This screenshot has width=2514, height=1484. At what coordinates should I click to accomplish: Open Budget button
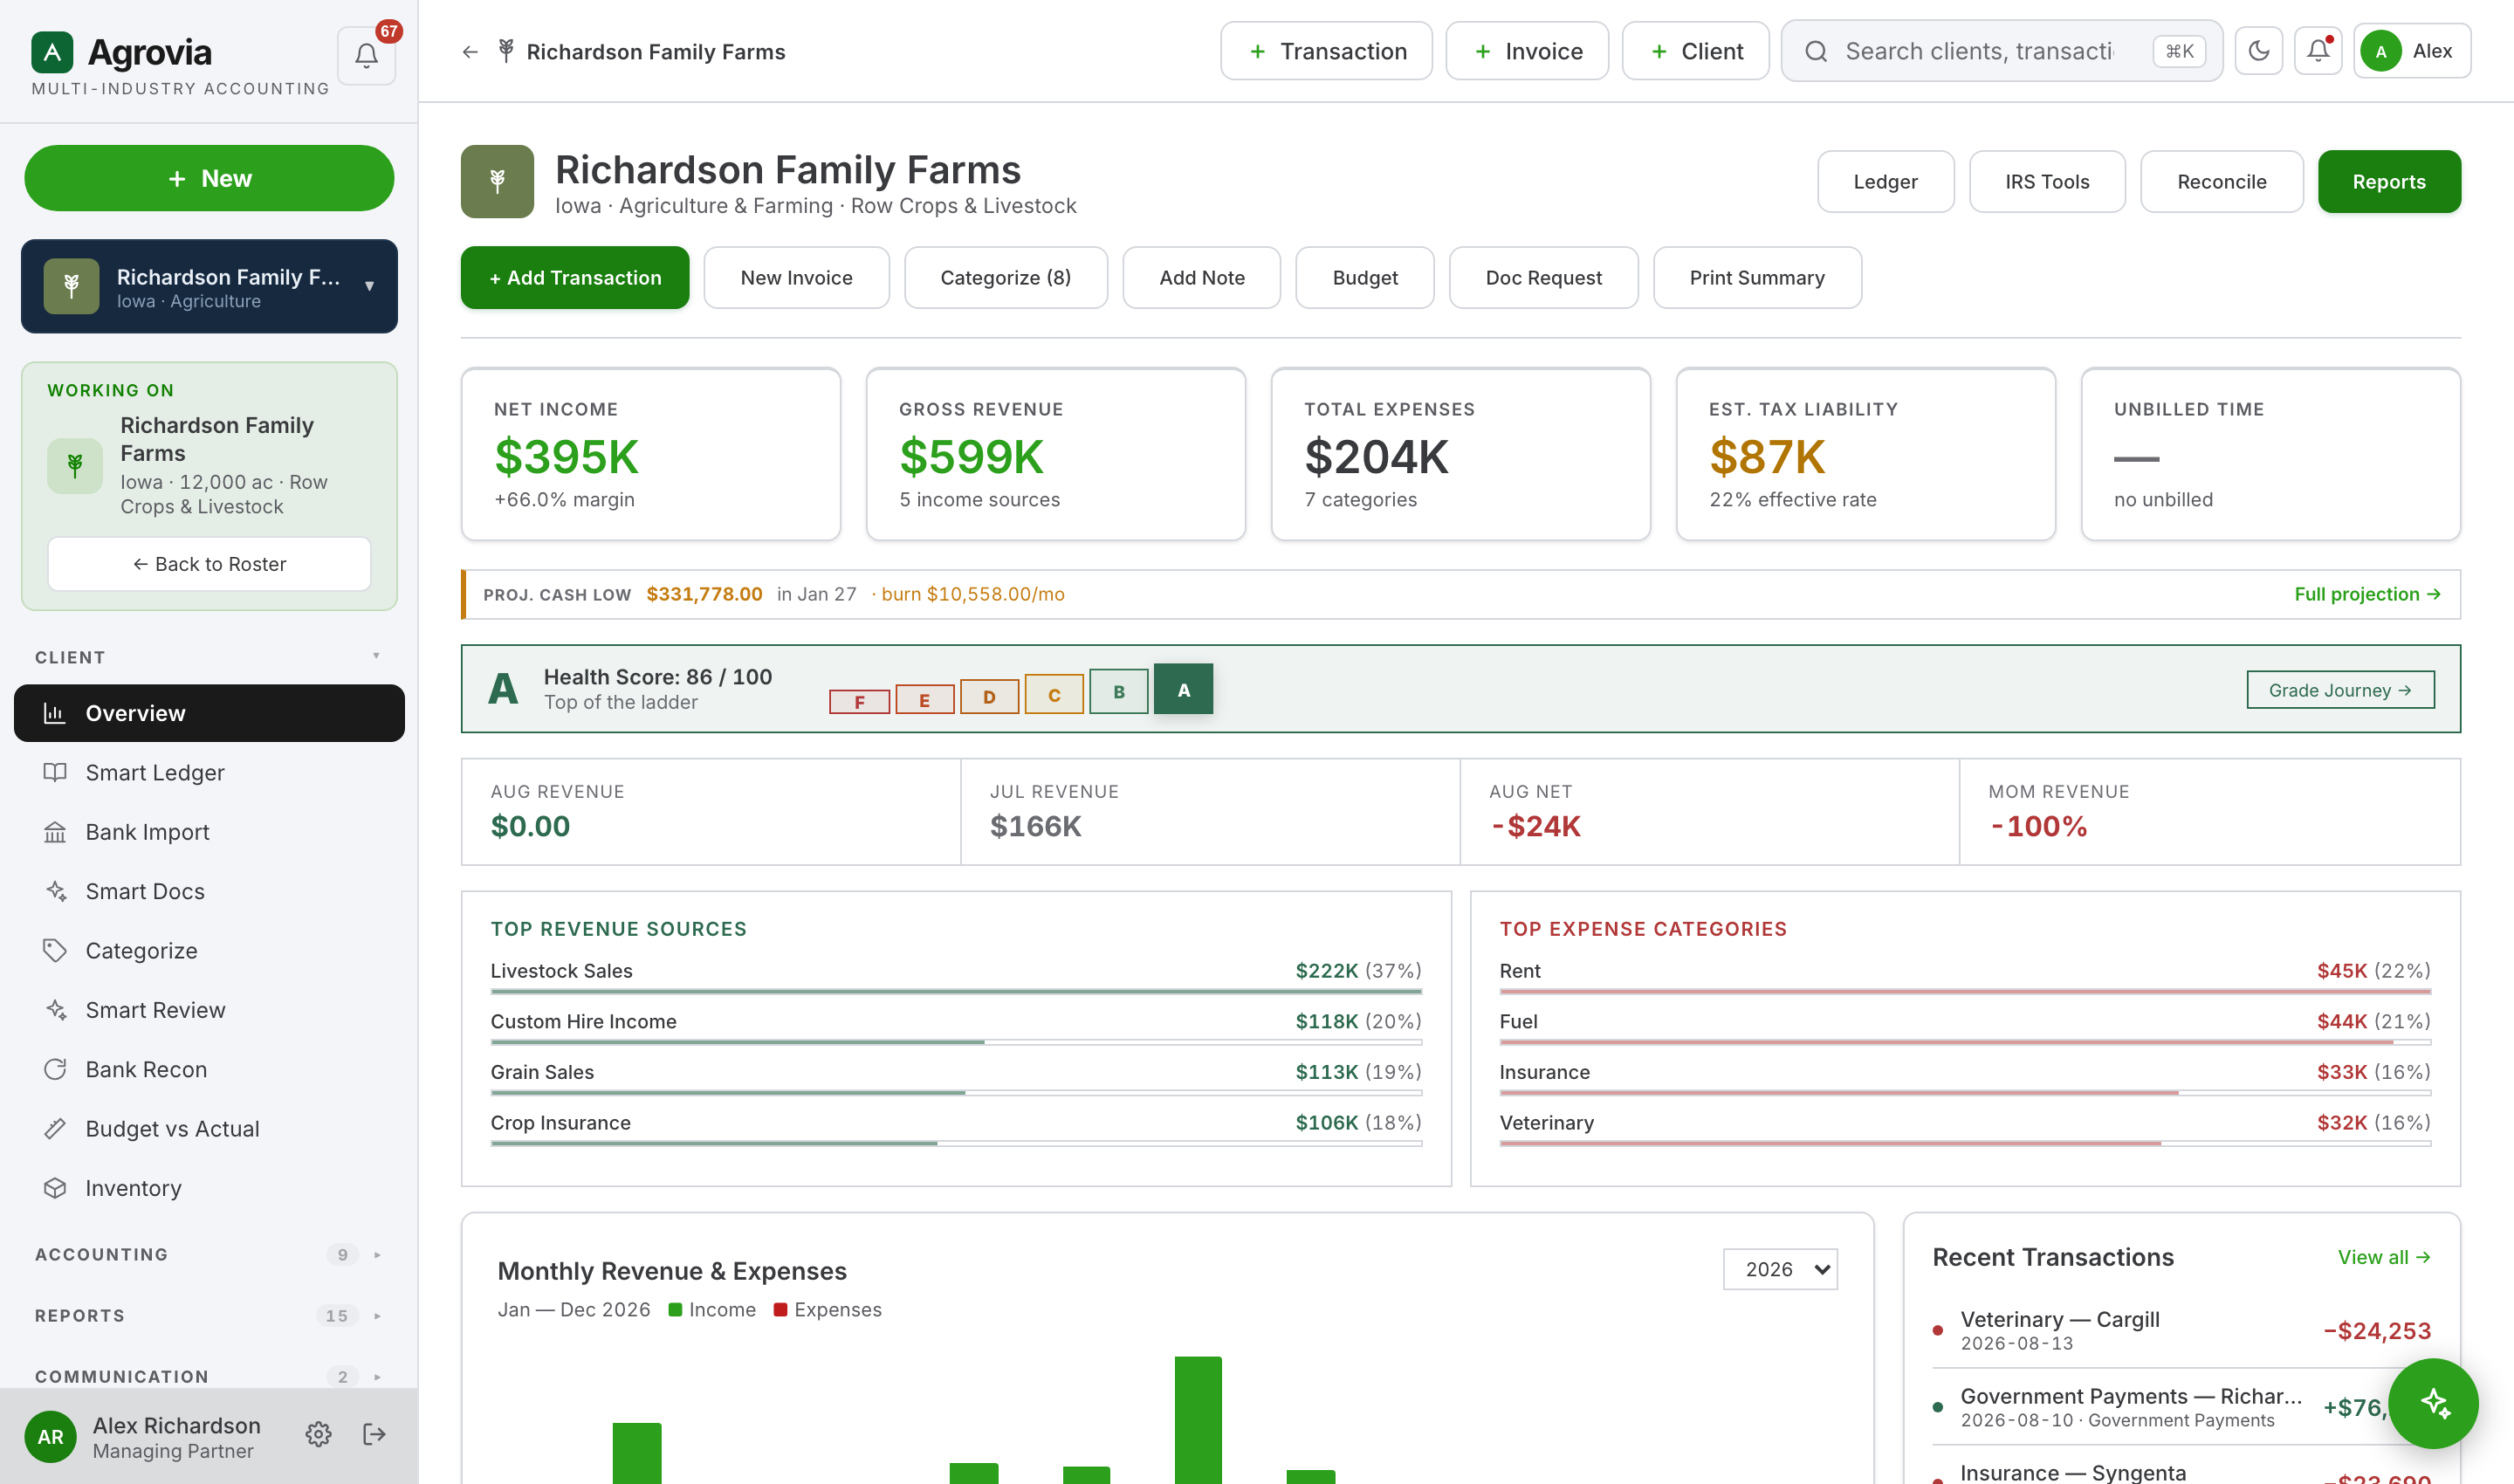[1364, 278]
